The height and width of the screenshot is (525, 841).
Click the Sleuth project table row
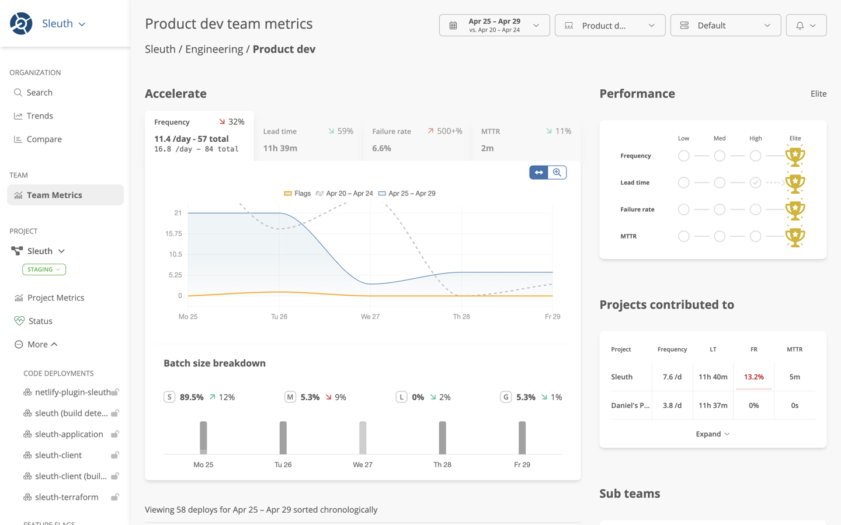click(622, 377)
